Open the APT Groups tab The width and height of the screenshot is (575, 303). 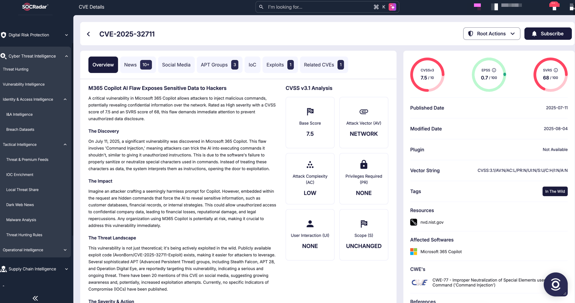pyautogui.click(x=220, y=65)
